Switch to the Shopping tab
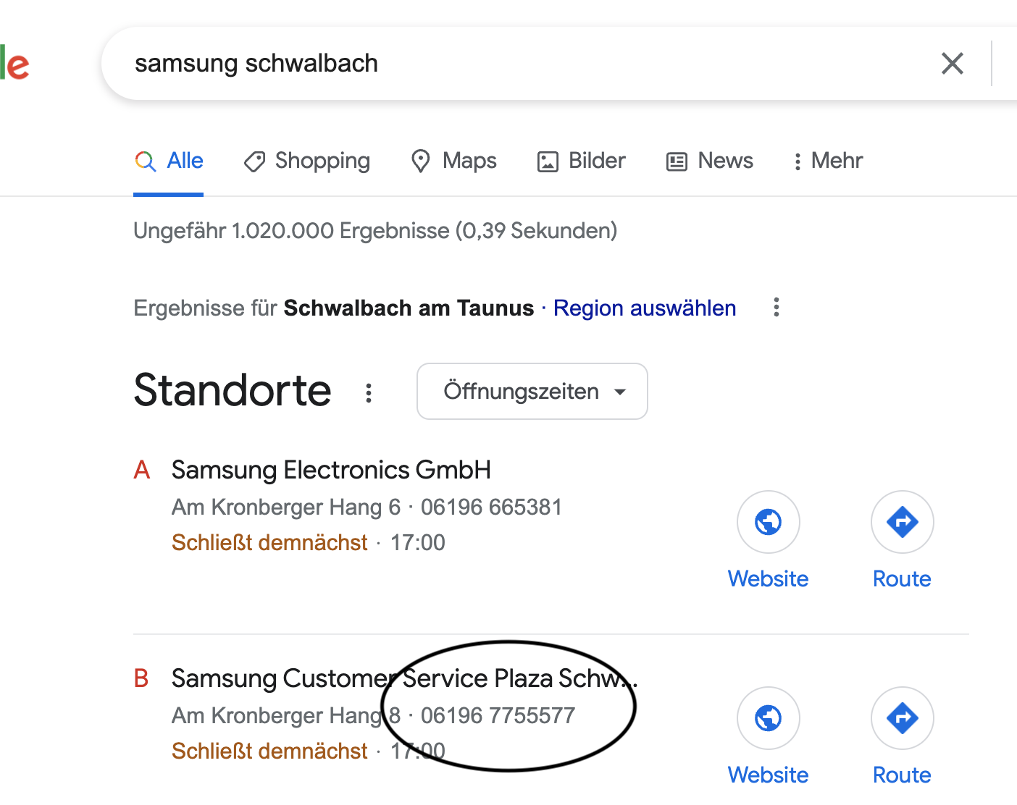Viewport: 1017px width, 805px height. point(307,161)
